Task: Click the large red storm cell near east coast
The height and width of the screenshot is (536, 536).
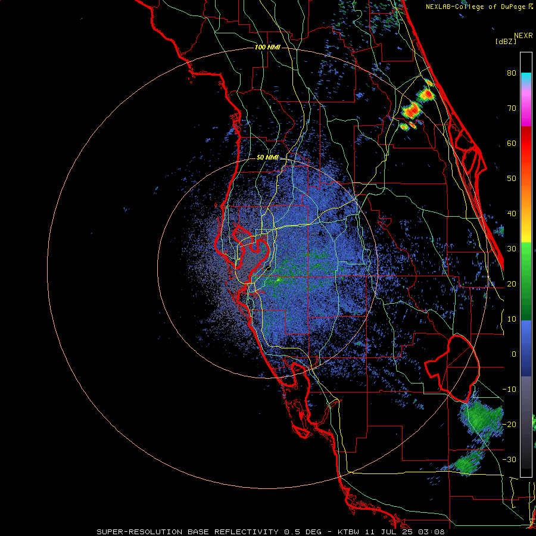Action: click(x=411, y=110)
